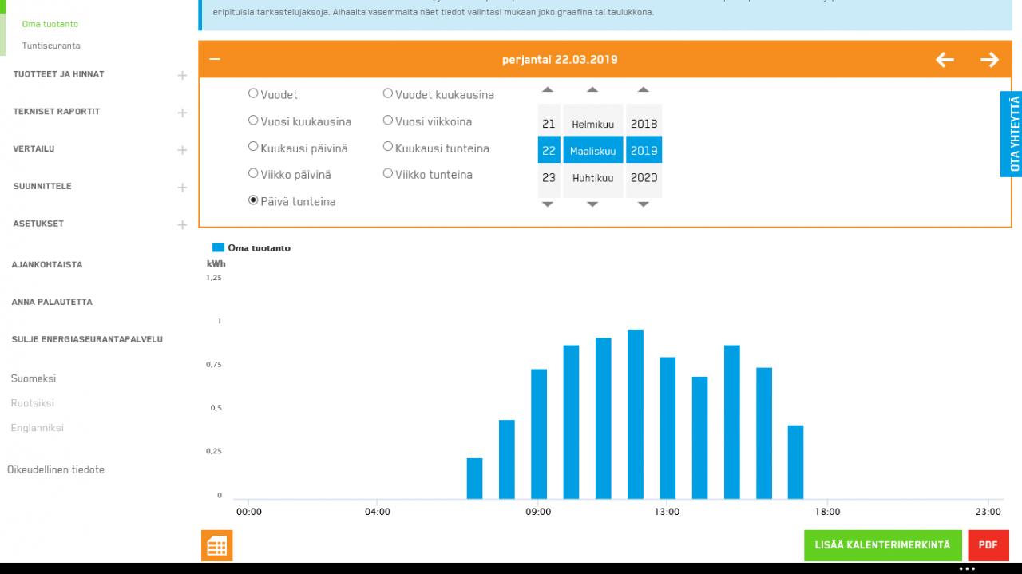Open Oikeudellinen tiedote link
Viewport: 1022px width, 574px height.
click(x=56, y=469)
